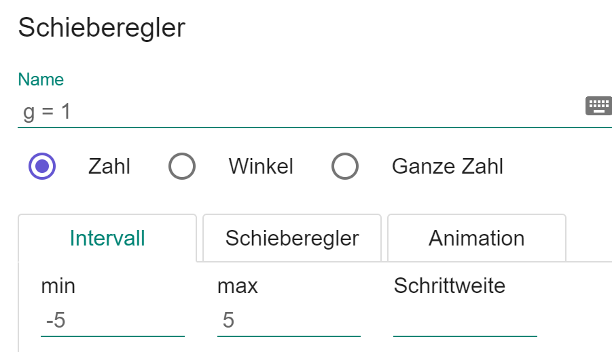Focus the max field showing 5
The image size is (612, 352).
coord(289,320)
